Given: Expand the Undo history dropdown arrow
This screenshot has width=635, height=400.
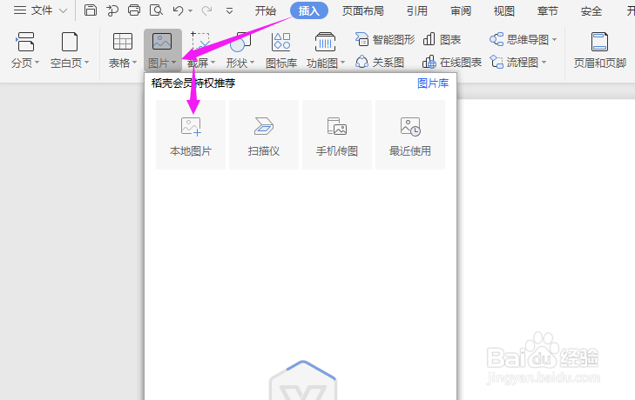Looking at the screenshot, I should point(191,11).
